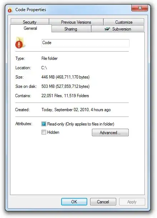
Task: Toggle the Read-only attribute checkbox
Action: (44, 124)
